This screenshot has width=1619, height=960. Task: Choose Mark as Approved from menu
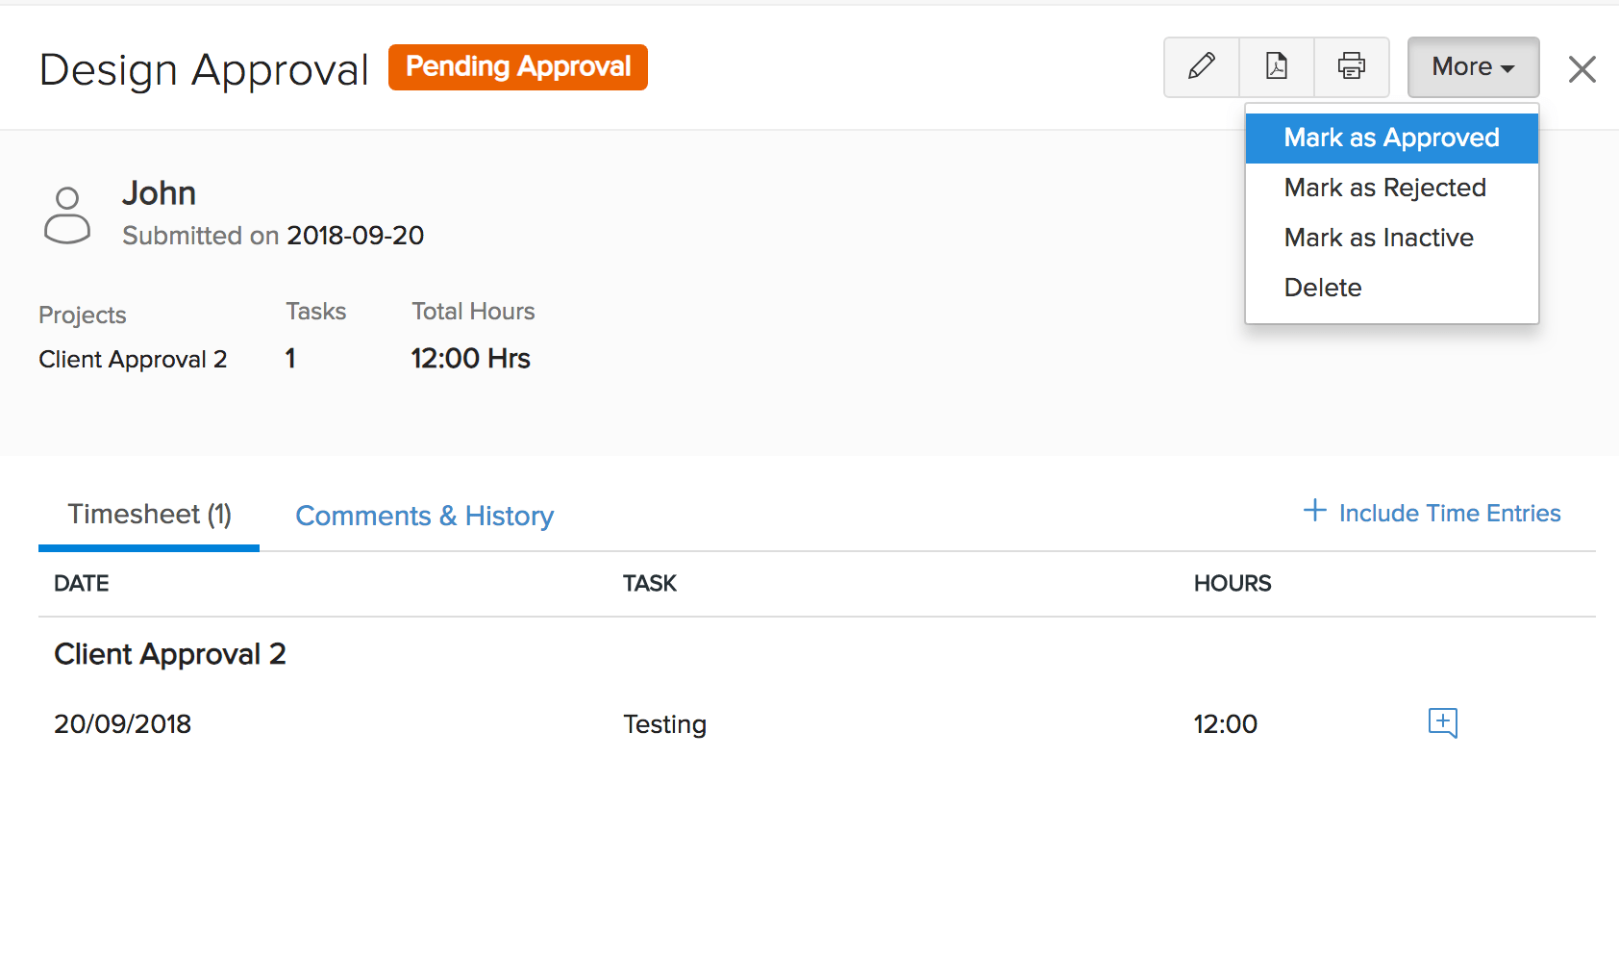pos(1391,138)
